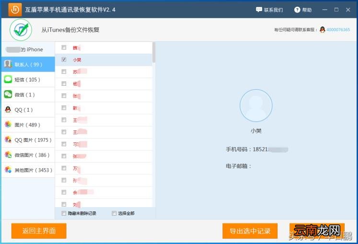This screenshot has width=358, height=244.
Task: Switch to QQ (1) category
Action: (x=28, y=110)
